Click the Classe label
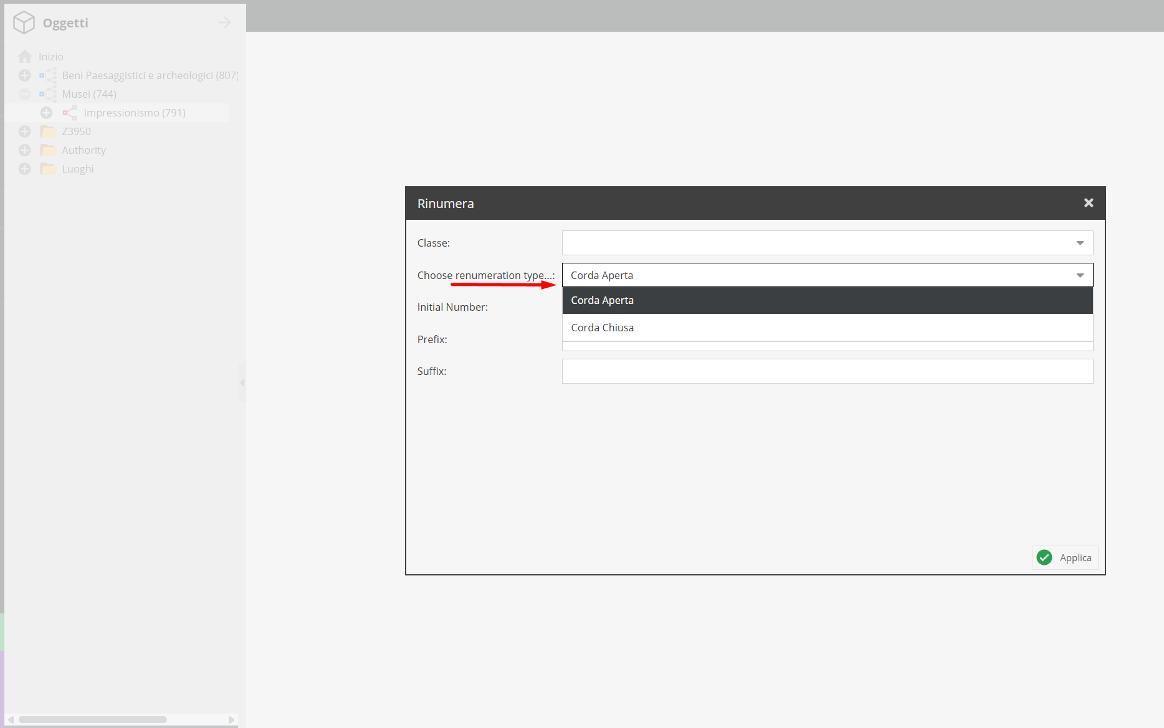1164x728 pixels. pyautogui.click(x=433, y=243)
